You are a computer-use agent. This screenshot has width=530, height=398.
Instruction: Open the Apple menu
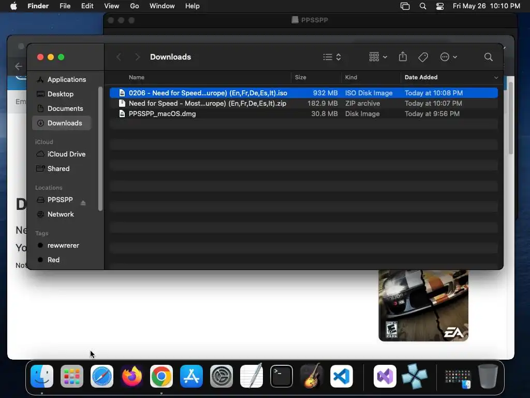[13, 6]
